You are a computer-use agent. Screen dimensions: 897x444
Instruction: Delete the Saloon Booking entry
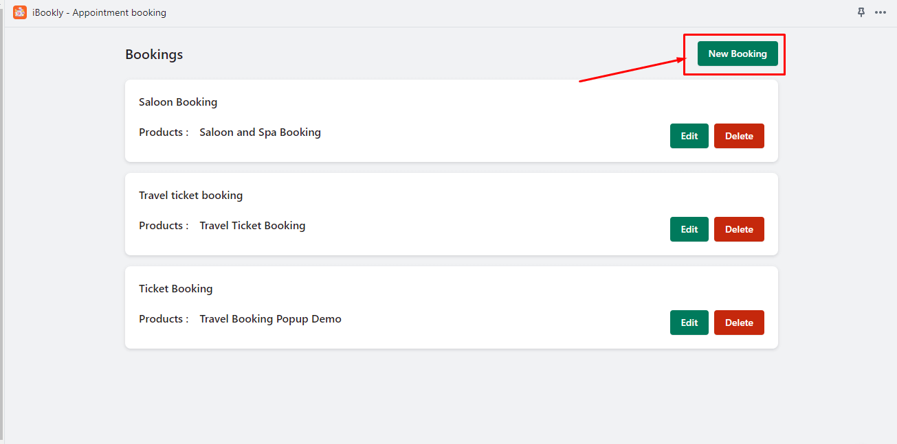coord(739,136)
